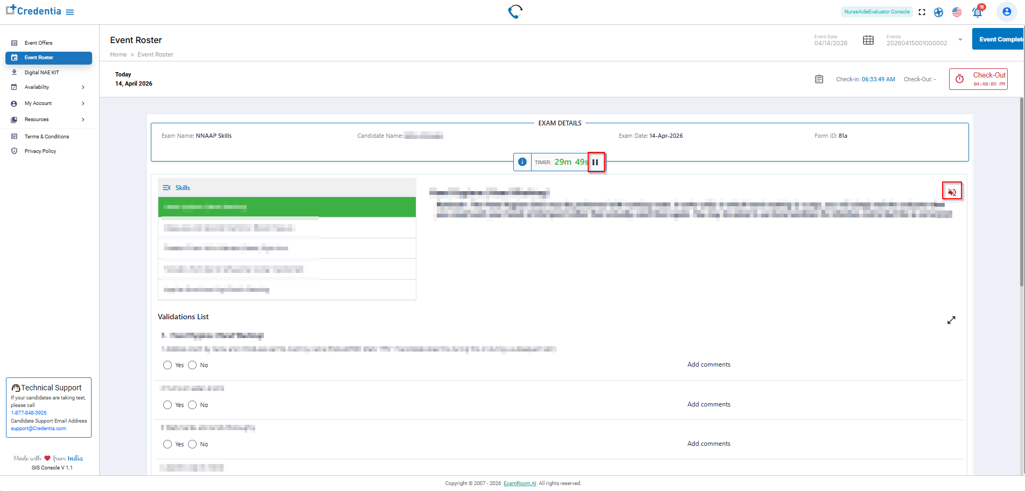Expand the Resources menu chevron
Viewport: 1025px width, 491px height.
(83, 120)
